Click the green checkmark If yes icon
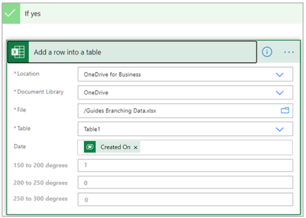 [10, 13]
